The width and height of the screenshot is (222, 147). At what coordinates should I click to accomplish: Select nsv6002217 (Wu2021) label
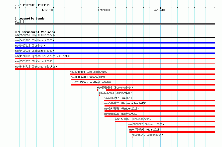click(x=118, y=98)
